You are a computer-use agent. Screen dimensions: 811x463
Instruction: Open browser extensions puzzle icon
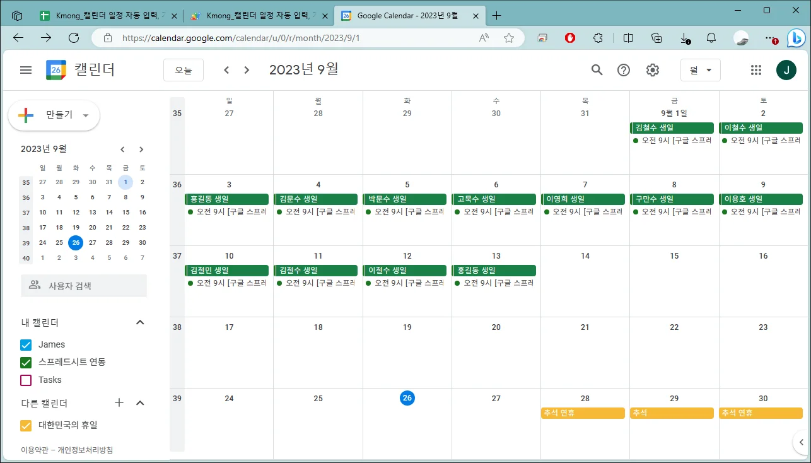tap(598, 38)
